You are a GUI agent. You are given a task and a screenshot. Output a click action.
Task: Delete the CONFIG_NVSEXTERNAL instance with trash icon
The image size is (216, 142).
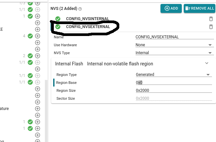pyautogui.click(x=211, y=27)
